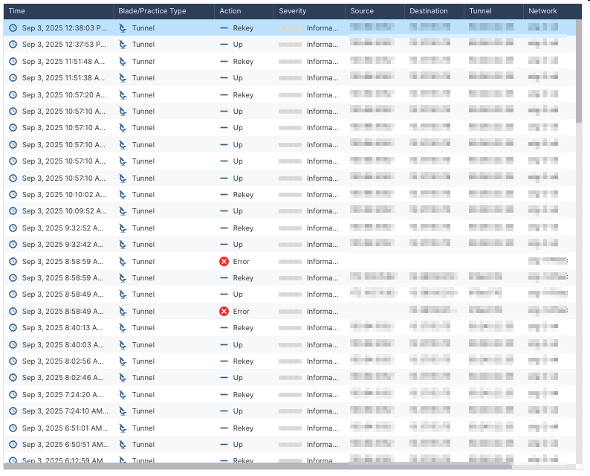Click the Blade/Practice Type column header
The image size is (590, 476).
pyautogui.click(x=152, y=11)
